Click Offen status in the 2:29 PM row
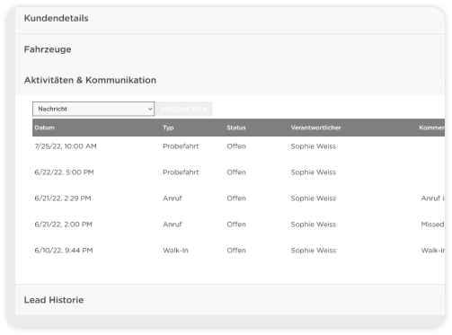 point(236,198)
